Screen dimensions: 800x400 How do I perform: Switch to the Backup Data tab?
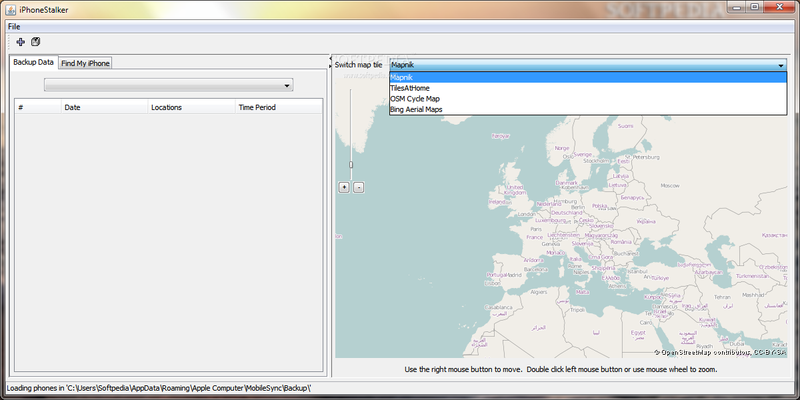tap(33, 62)
